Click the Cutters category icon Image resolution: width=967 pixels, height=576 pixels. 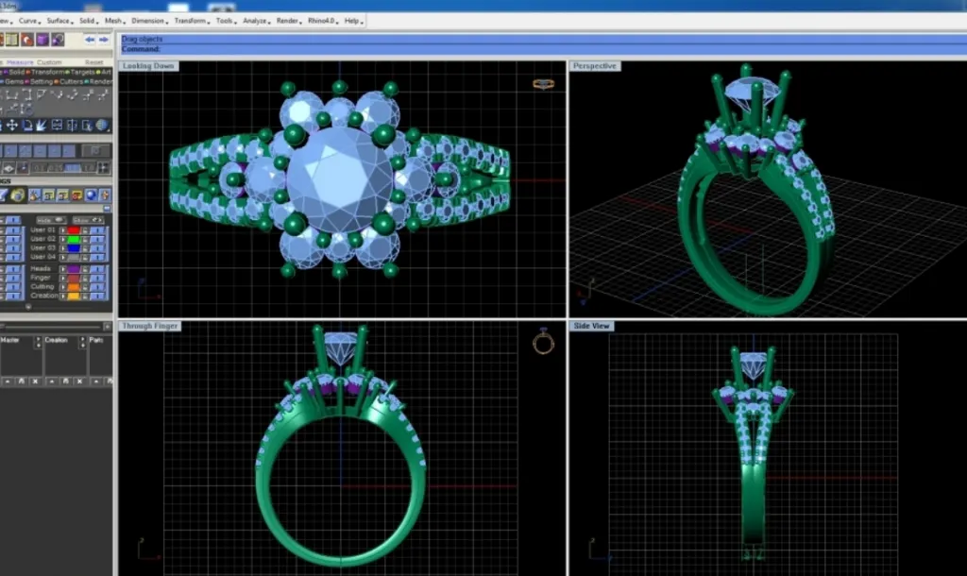pos(57,81)
